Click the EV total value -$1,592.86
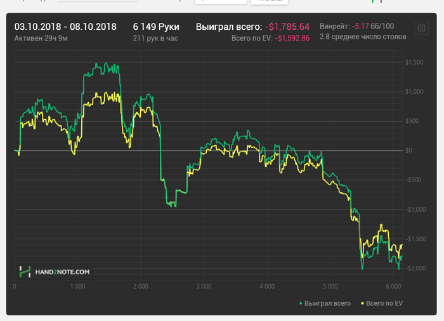 click(x=292, y=38)
